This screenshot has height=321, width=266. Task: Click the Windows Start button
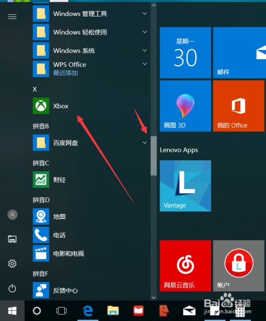[12, 311]
